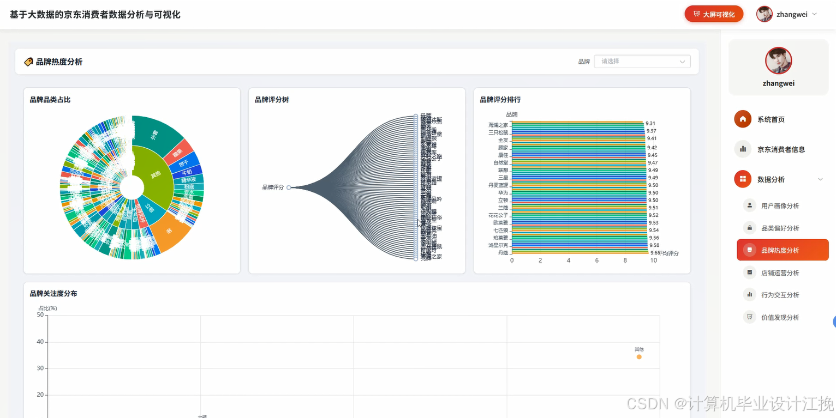The height and width of the screenshot is (418, 836).
Task: Click the 品牌评分排行 chart title
Action: tap(500, 100)
